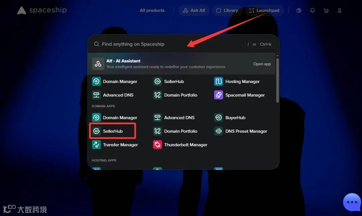Open the shopping cart icon
This screenshot has width=362, height=216.
(x=326, y=10)
